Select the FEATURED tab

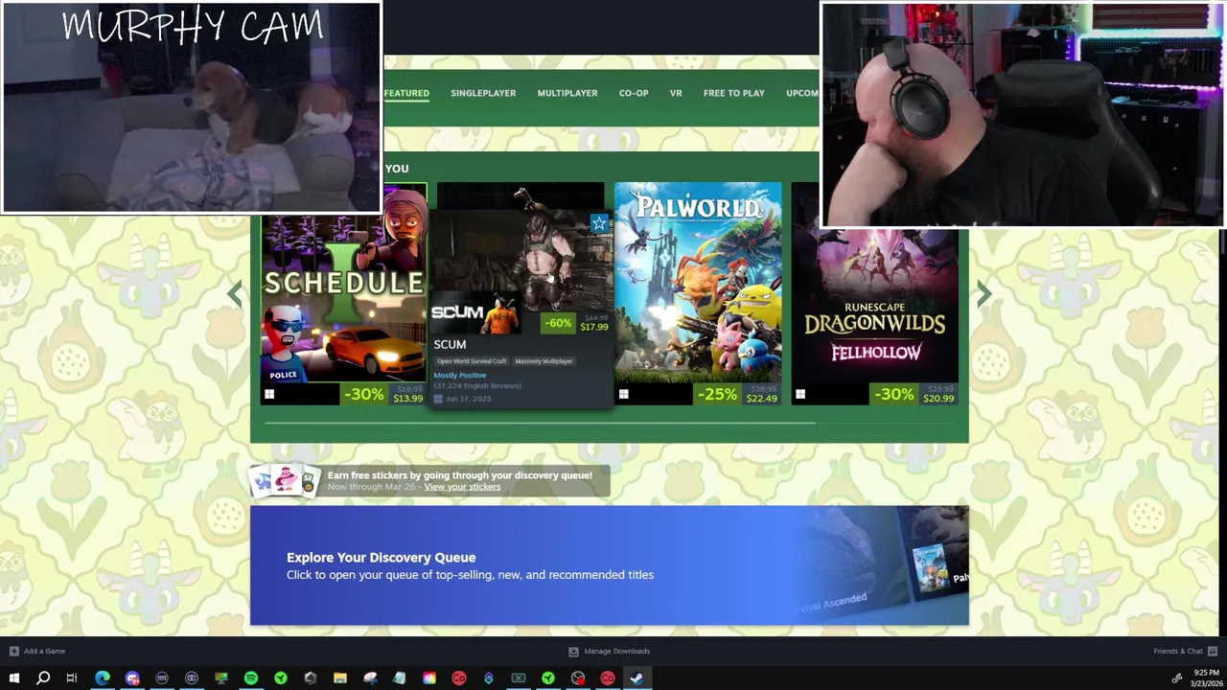[406, 93]
